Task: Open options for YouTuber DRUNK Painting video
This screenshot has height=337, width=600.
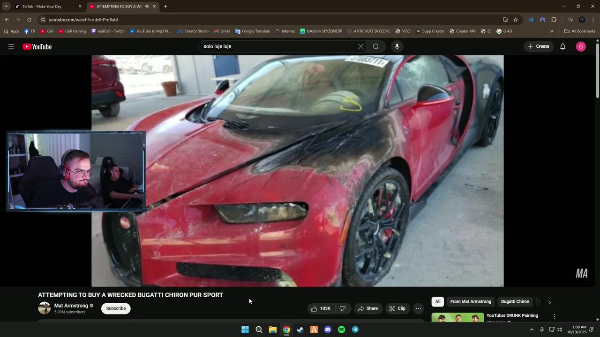Action: [555, 316]
